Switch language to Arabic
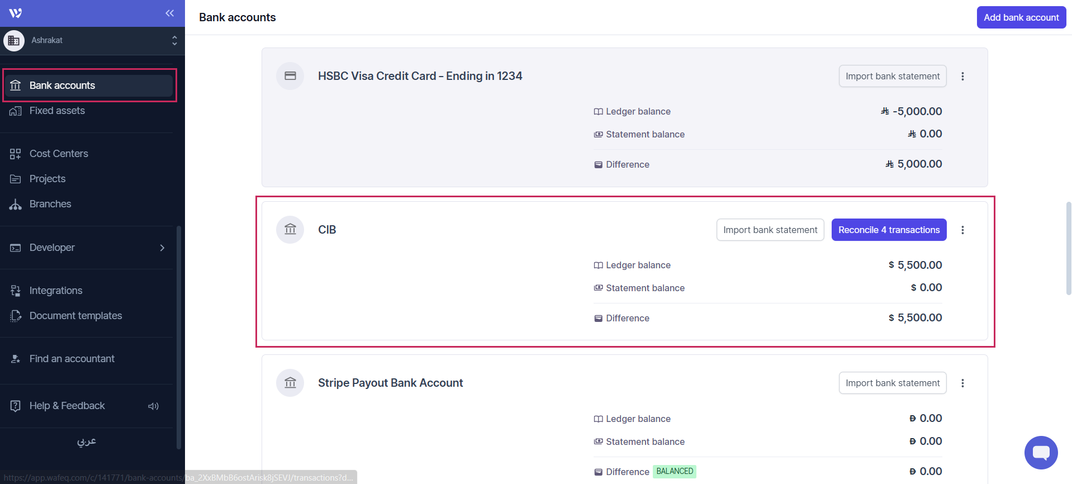 pyautogui.click(x=87, y=442)
